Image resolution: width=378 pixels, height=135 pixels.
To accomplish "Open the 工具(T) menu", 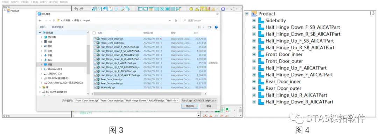I will tap(34, 2).
